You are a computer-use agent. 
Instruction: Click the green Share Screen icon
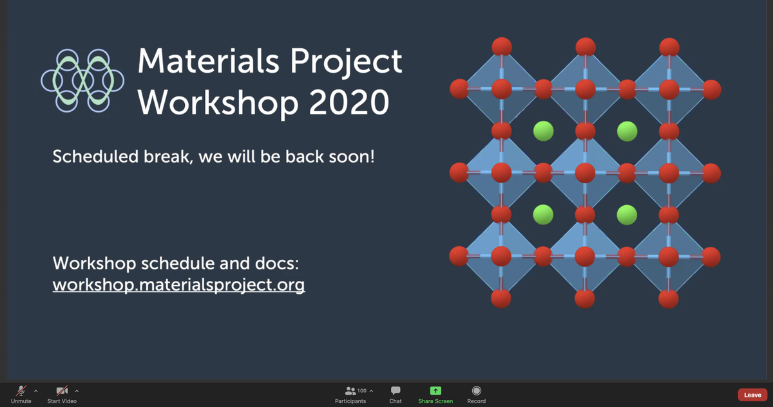pos(435,391)
